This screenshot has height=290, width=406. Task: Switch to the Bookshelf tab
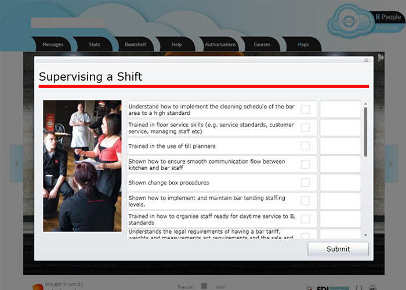pyautogui.click(x=135, y=45)
